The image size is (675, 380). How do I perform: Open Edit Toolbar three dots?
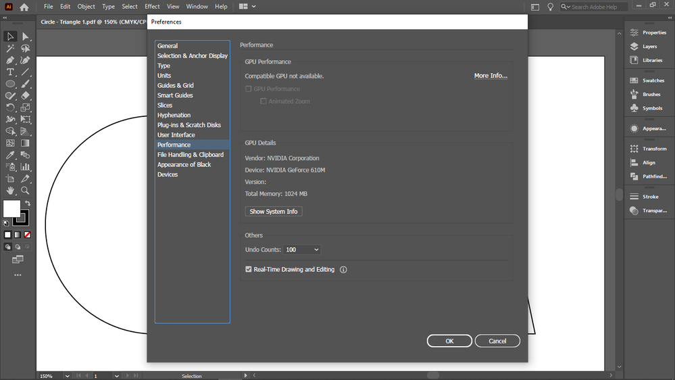[x=18, y=275]
